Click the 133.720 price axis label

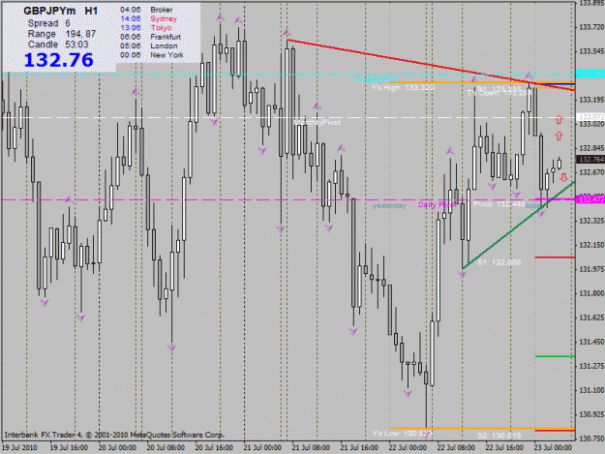pos(591,27)
